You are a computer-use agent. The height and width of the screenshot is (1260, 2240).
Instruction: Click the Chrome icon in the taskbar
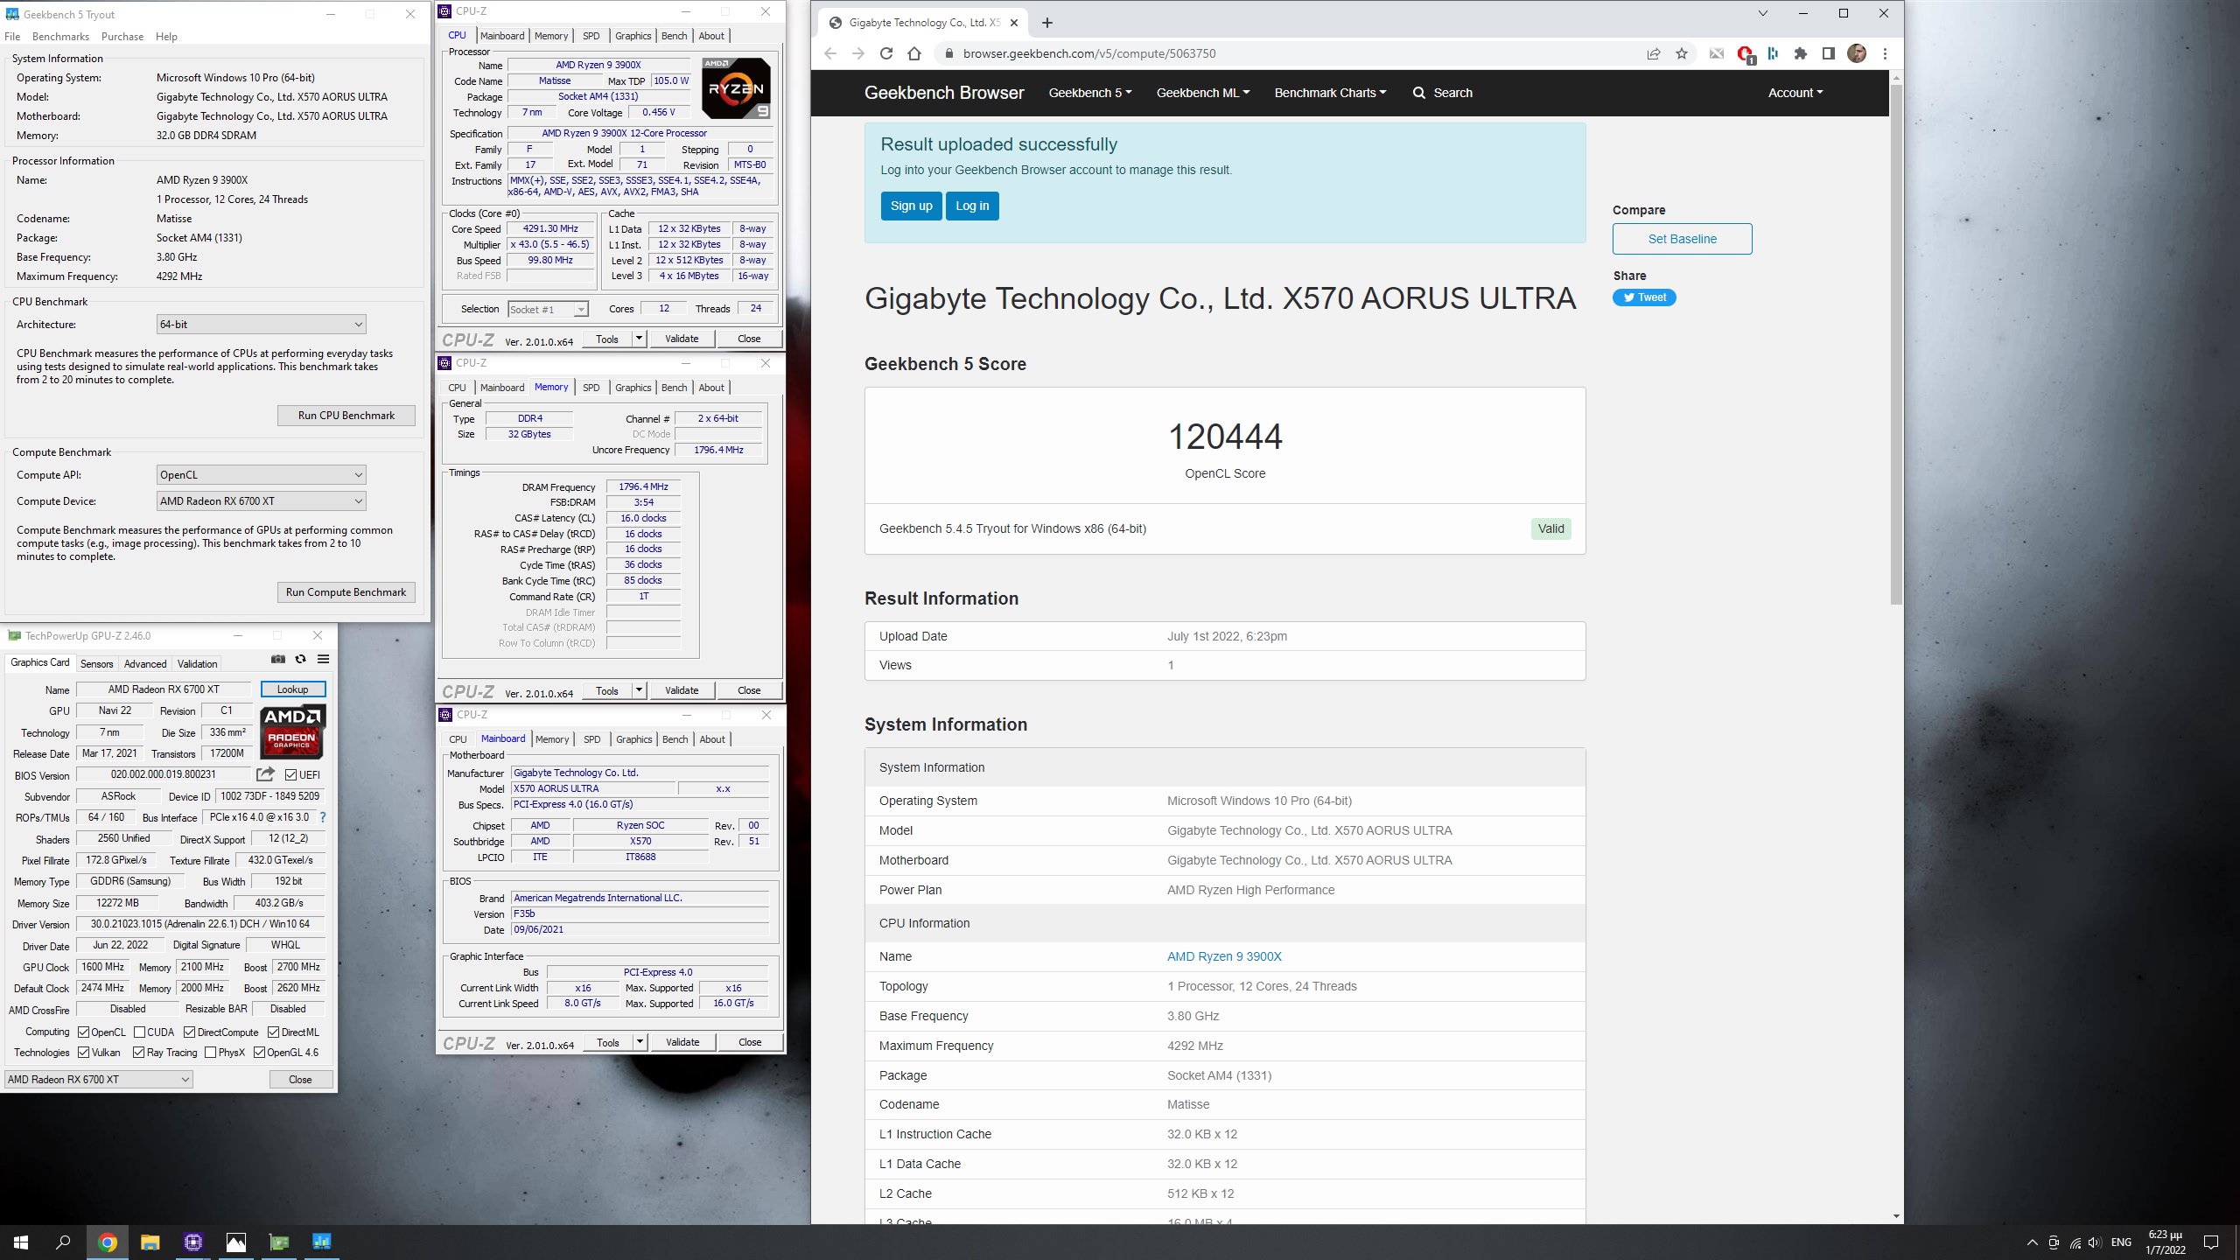(x=108, y=1242)
